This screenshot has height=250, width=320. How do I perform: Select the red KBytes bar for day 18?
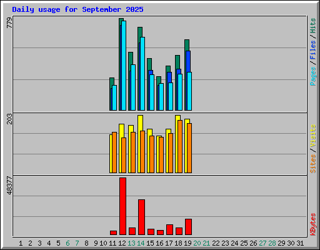179,231
